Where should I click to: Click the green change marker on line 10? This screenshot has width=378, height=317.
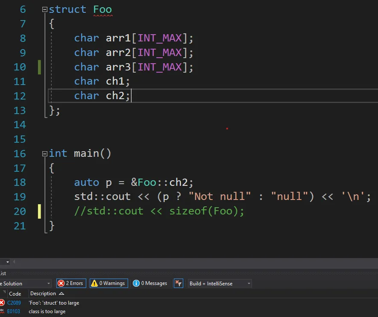(39, 67)
